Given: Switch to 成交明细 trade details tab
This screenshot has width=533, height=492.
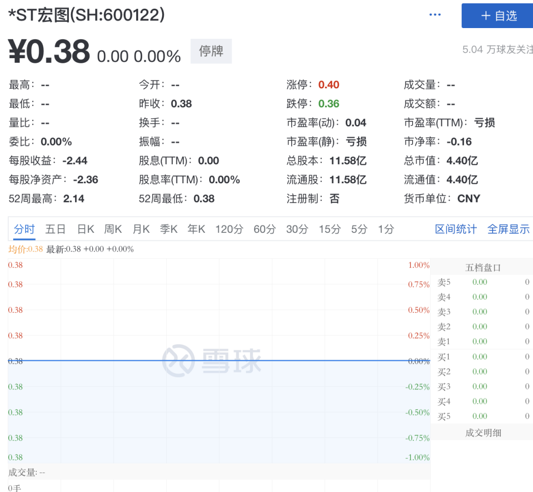Looking at the screenshot, I should point(483,432).
